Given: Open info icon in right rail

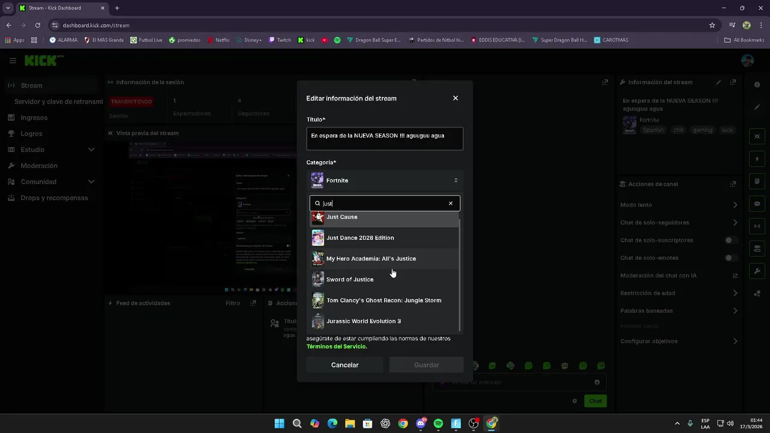Looking at the screenshot, I should [757, 85].
